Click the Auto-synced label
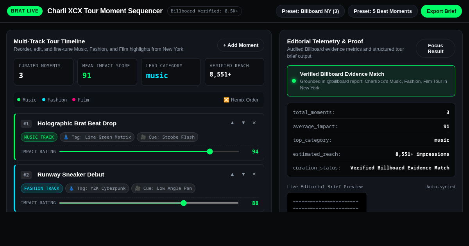Viewport: 469px width, 246px height. point(441,187)
